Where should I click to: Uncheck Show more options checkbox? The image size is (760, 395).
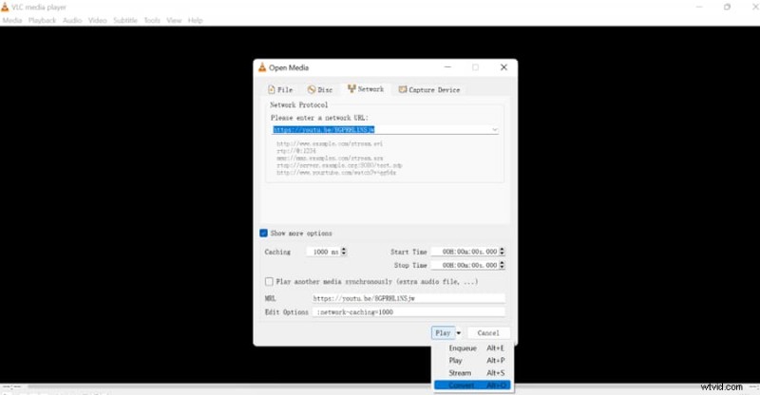click(264, 234)
